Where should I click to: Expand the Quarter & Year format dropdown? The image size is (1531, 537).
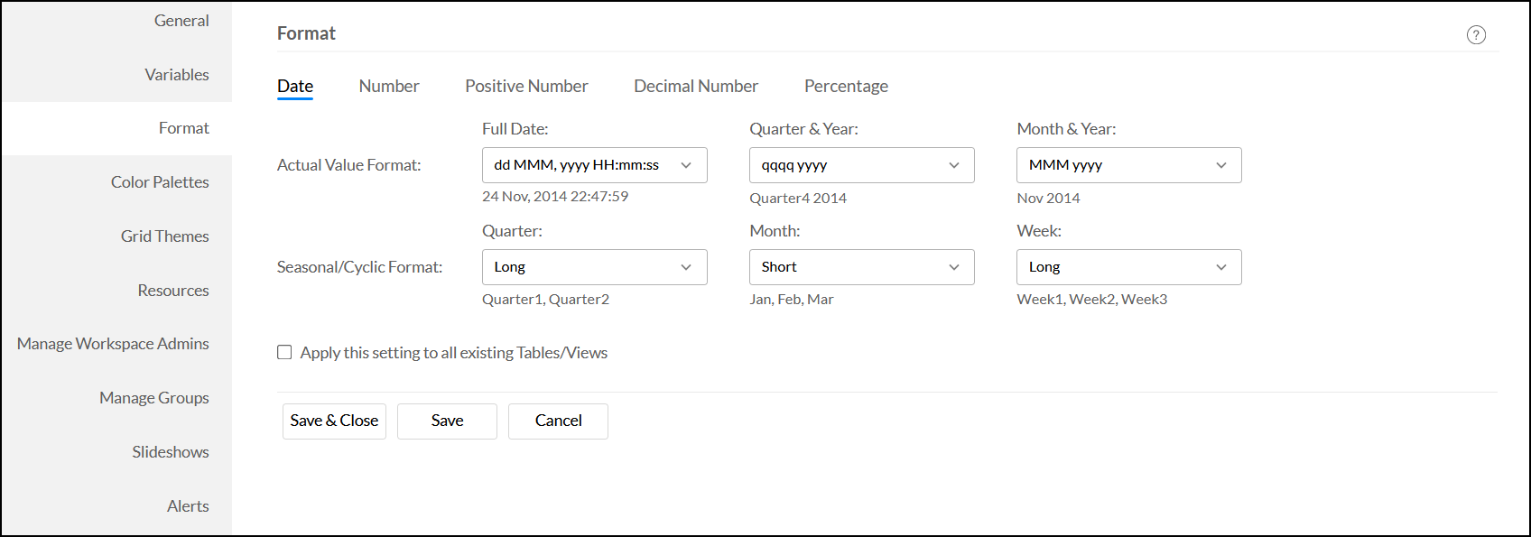[861, 165]
